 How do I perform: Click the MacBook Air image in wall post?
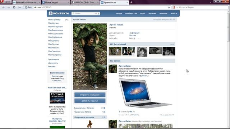145,93
